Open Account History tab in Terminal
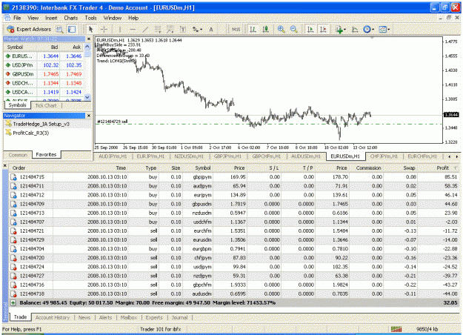Screen dimensions: 463x335 tap(53, 317)
